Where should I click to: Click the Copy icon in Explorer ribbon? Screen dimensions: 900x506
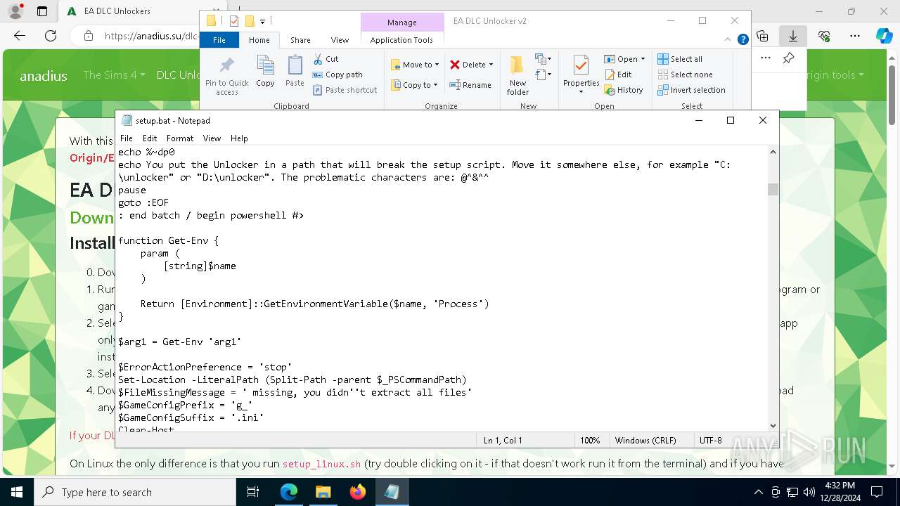(265, 71)
